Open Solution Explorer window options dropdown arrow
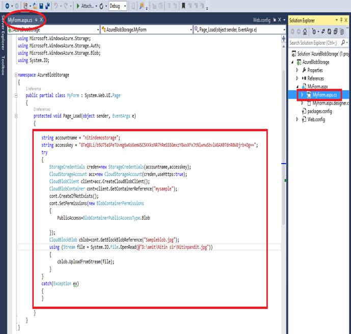Image resolution: width=351 pixels, height=334 pixels. pos(336,20)
